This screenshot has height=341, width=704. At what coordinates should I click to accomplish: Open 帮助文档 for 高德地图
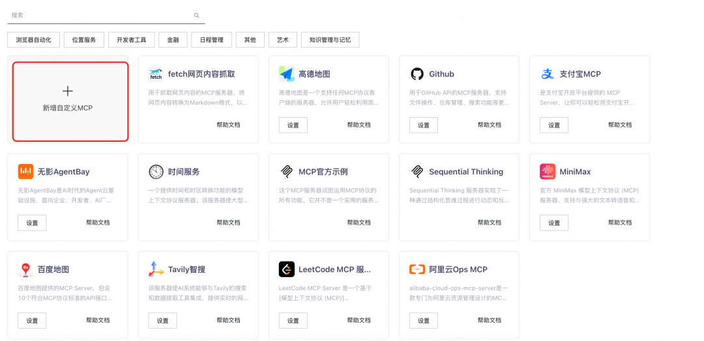click(x=359, y=124)
